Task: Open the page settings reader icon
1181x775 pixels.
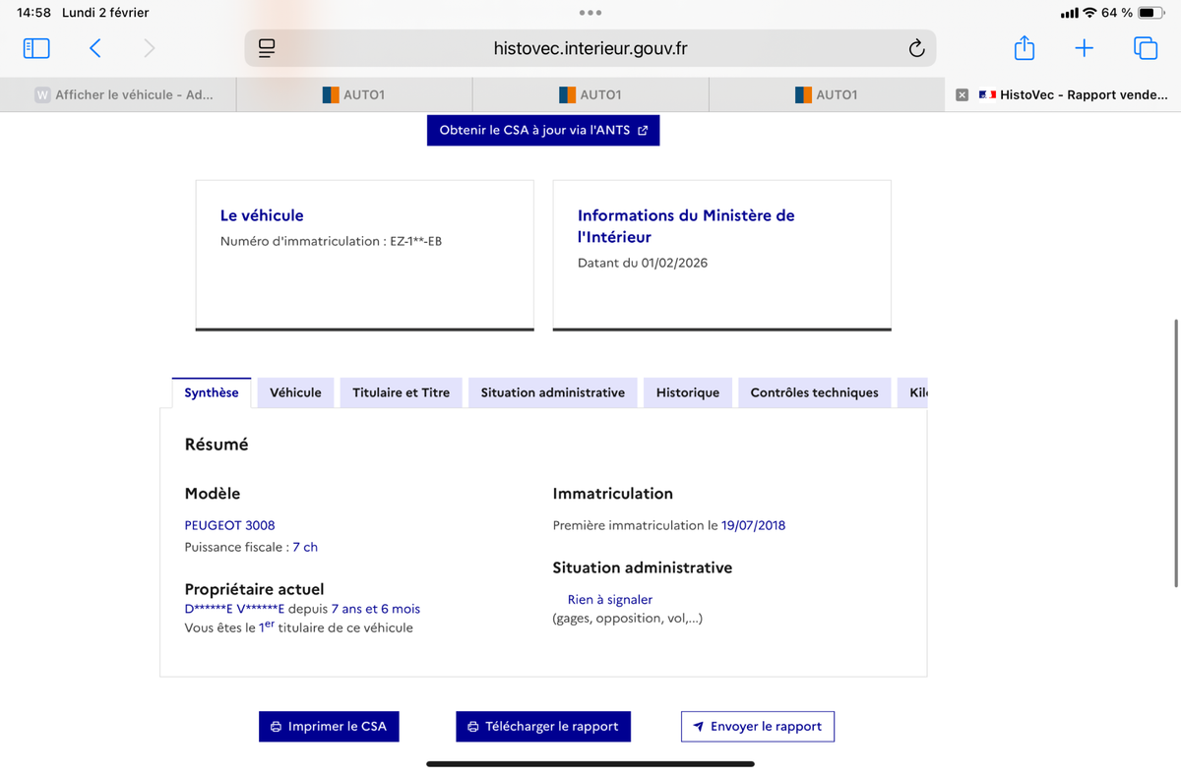Action: pyautogui.click(x=266, y=48)
